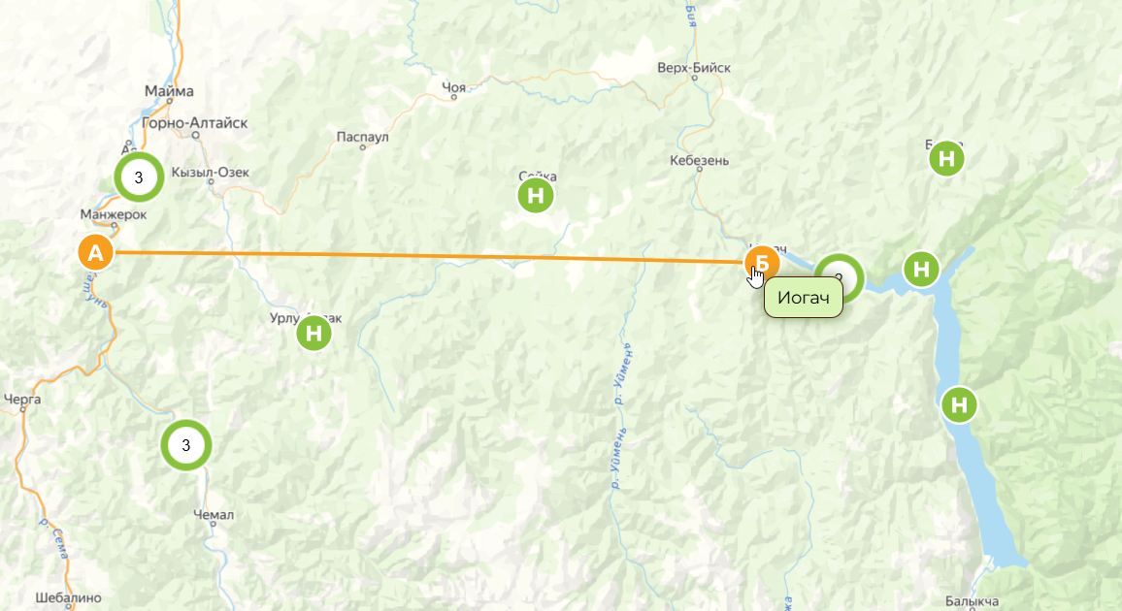This screenshot has height=611, width=1122.
Task: Select the H marker at the lake's northern tip
Action: [x=921, y=269]
